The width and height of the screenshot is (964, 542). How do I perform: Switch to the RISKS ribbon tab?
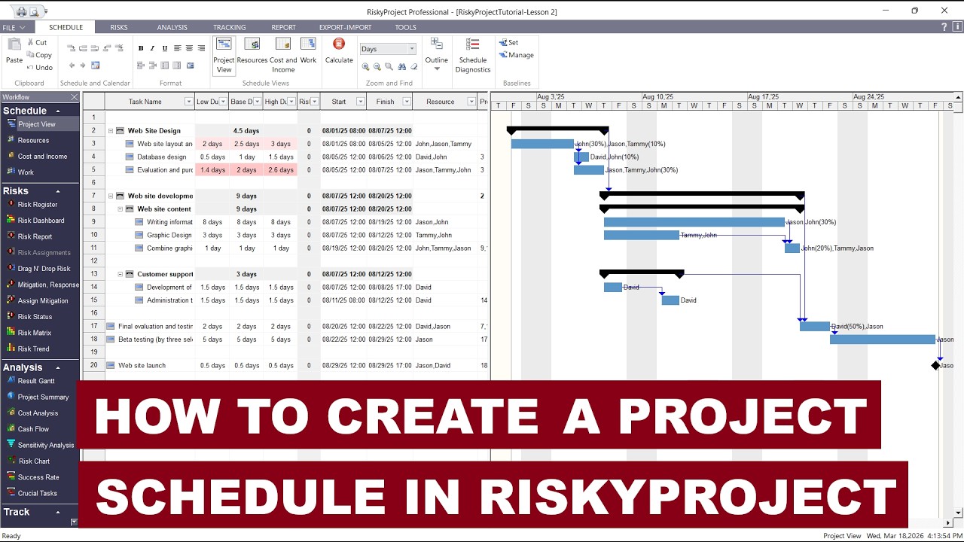click(119, 28)
